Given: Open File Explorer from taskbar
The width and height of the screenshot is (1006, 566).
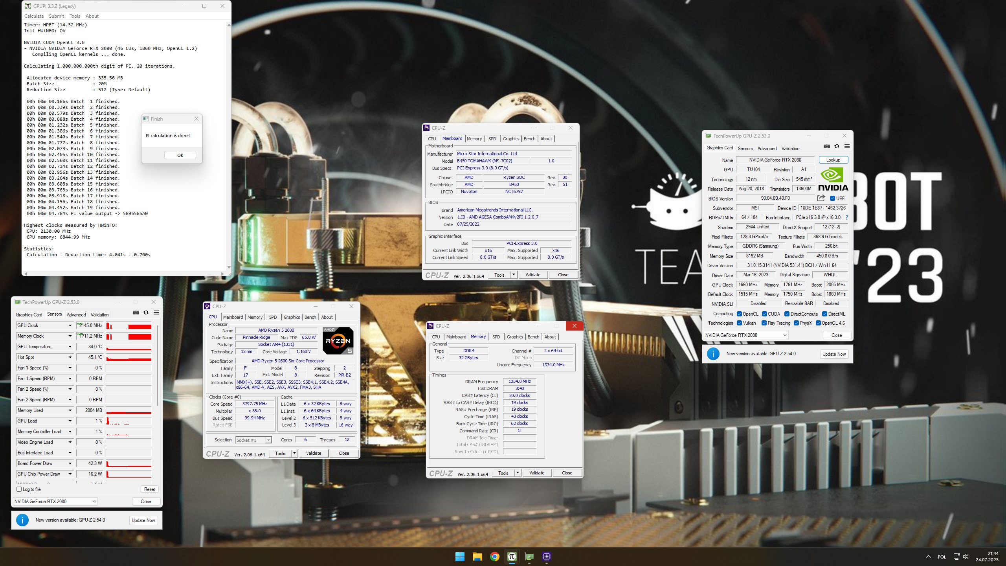Looking at the screenshot, I should tap(477, 557).
